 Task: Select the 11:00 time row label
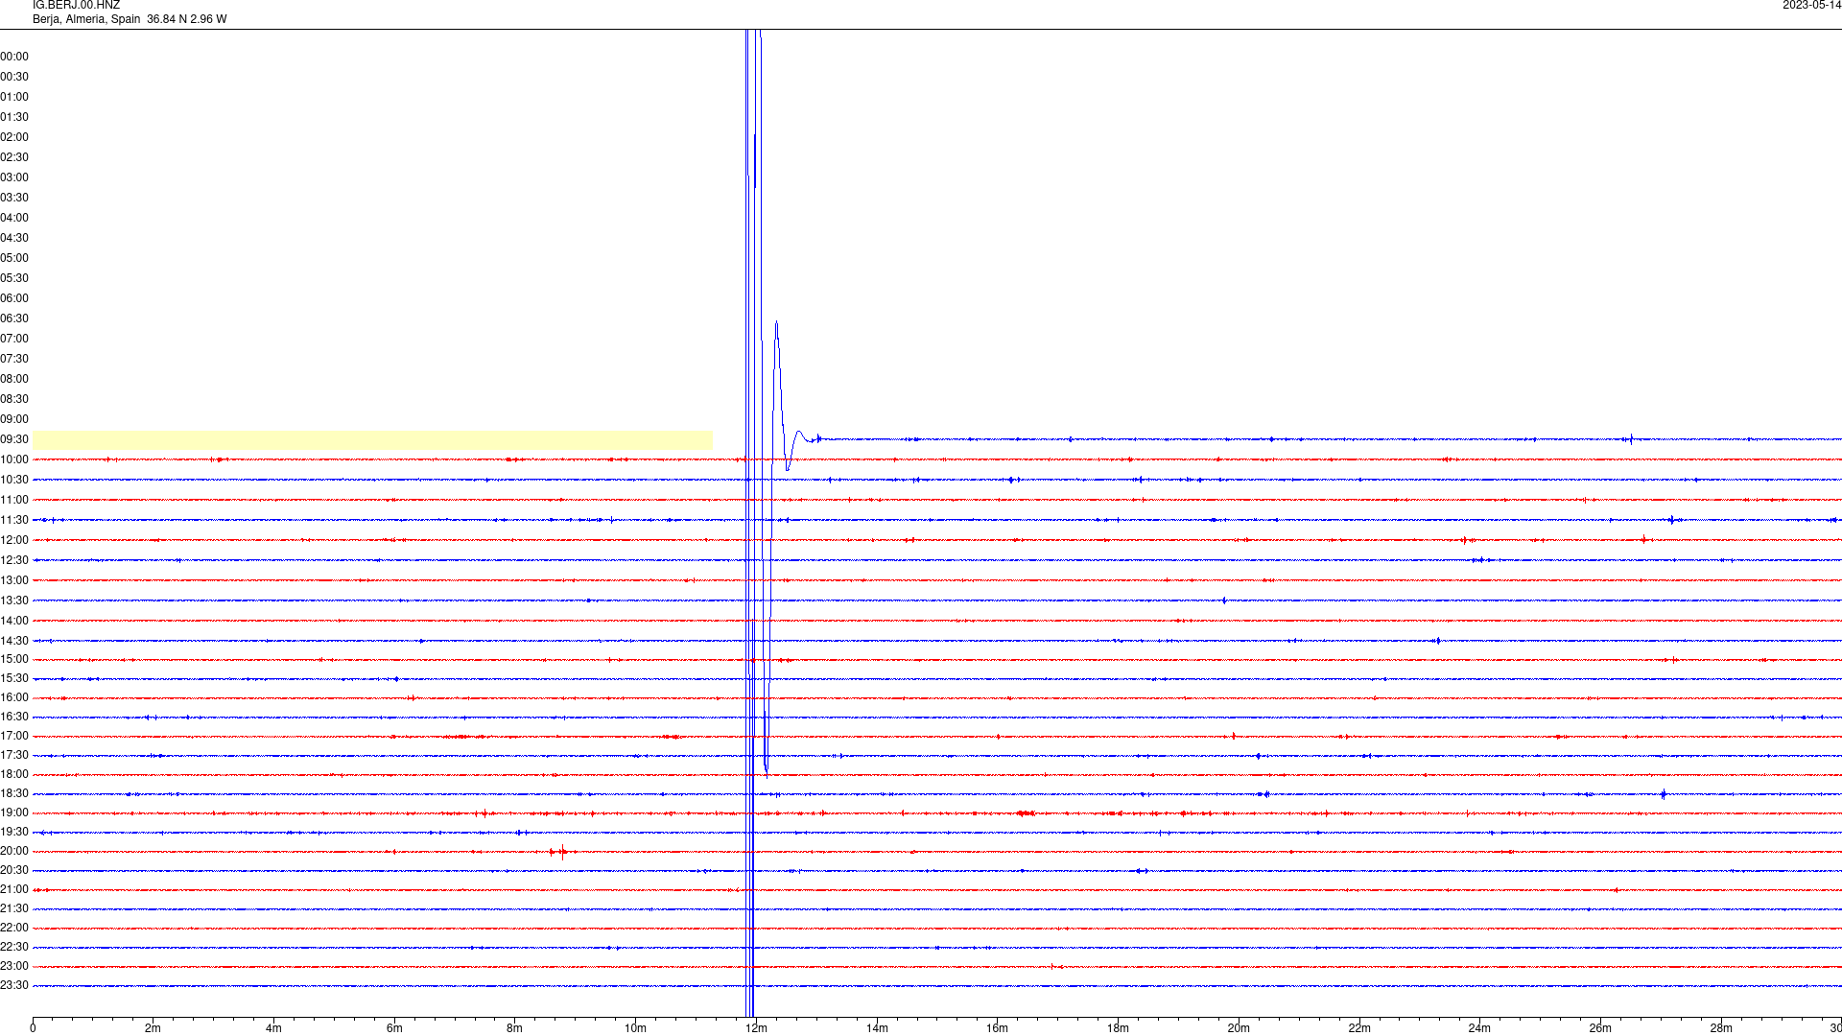pyautogui.click(x=14, y=500)
